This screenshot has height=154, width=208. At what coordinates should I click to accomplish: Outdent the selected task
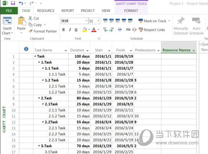[106, 30]
